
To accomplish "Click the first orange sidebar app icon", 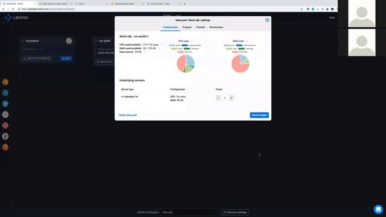I will 5,82.
